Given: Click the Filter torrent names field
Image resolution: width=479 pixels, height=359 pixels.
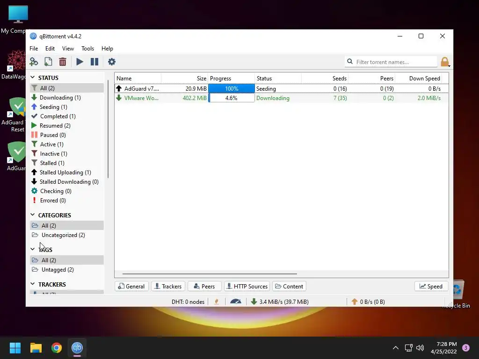Looking at the screenshot, I should click(391, 62).
